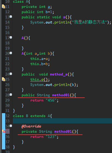Collapse the method_a fold at line 24
This screenshot has width=112, height=153.
tap(11, 74)
